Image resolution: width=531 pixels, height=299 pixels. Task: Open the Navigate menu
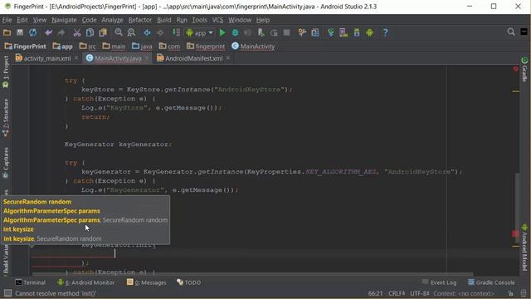[x=64, y=20]
